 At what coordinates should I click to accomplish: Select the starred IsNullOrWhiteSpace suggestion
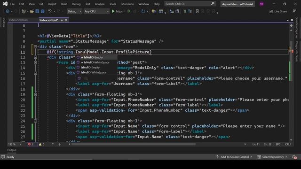[x=96, y=62]
